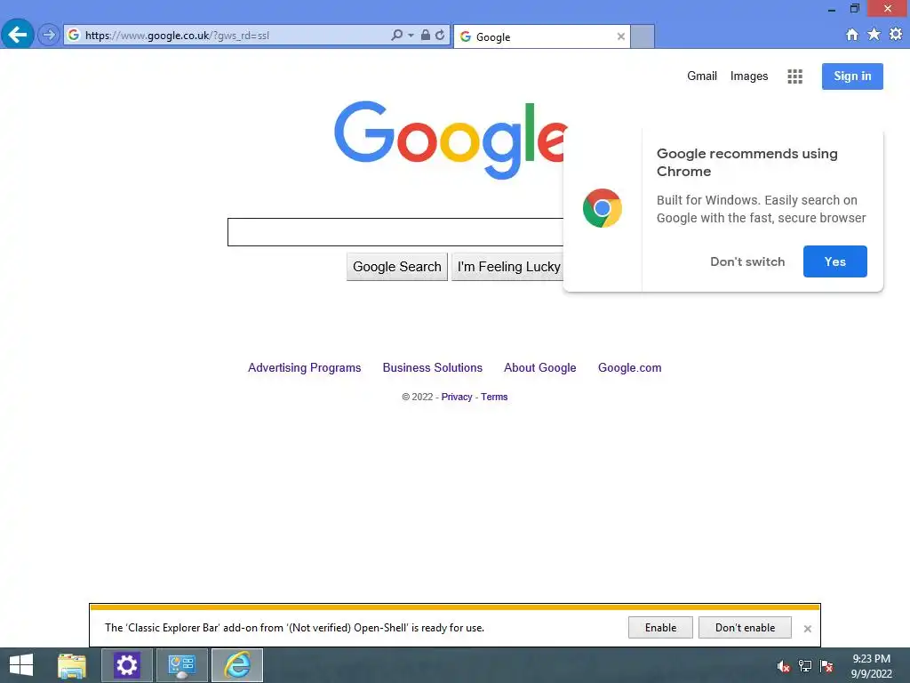Restore down the Internet Explorer window
This screenshot has height=683, width=910.
point(854,9)
